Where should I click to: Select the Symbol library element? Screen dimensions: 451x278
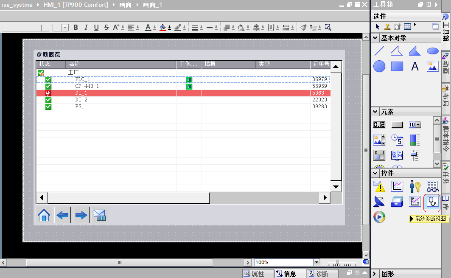[397, 155]
